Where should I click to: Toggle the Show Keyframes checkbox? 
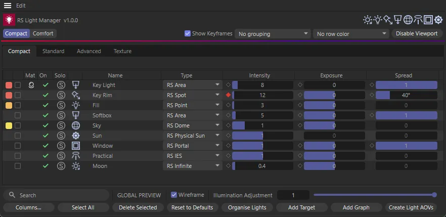(x=188, y=33)
